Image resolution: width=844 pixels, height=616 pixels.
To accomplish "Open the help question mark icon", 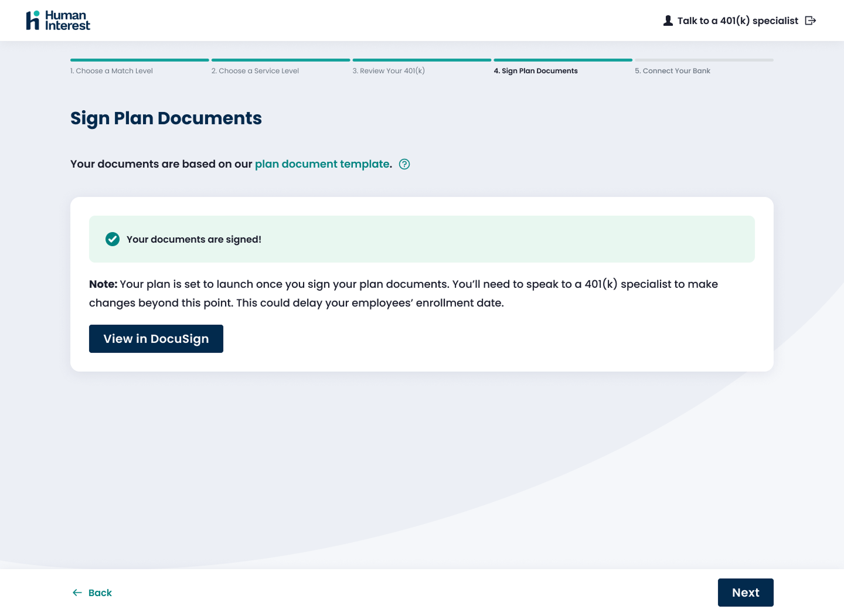I will 404,164.
